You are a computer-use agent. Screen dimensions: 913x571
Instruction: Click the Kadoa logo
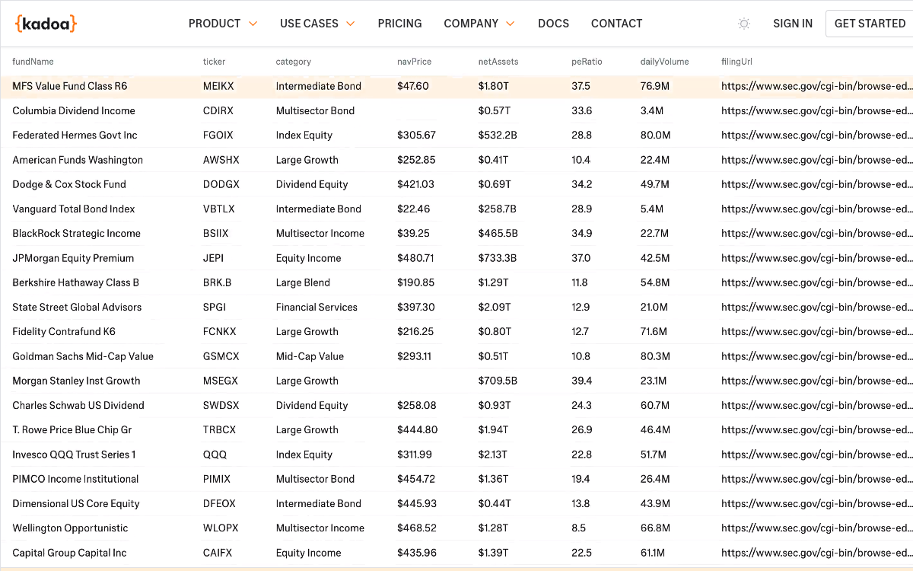tap(46, 24)
